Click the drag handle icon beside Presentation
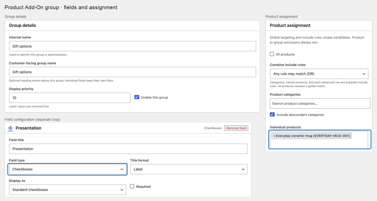This screenshot has height=201, width=377. tap(10, 128)
